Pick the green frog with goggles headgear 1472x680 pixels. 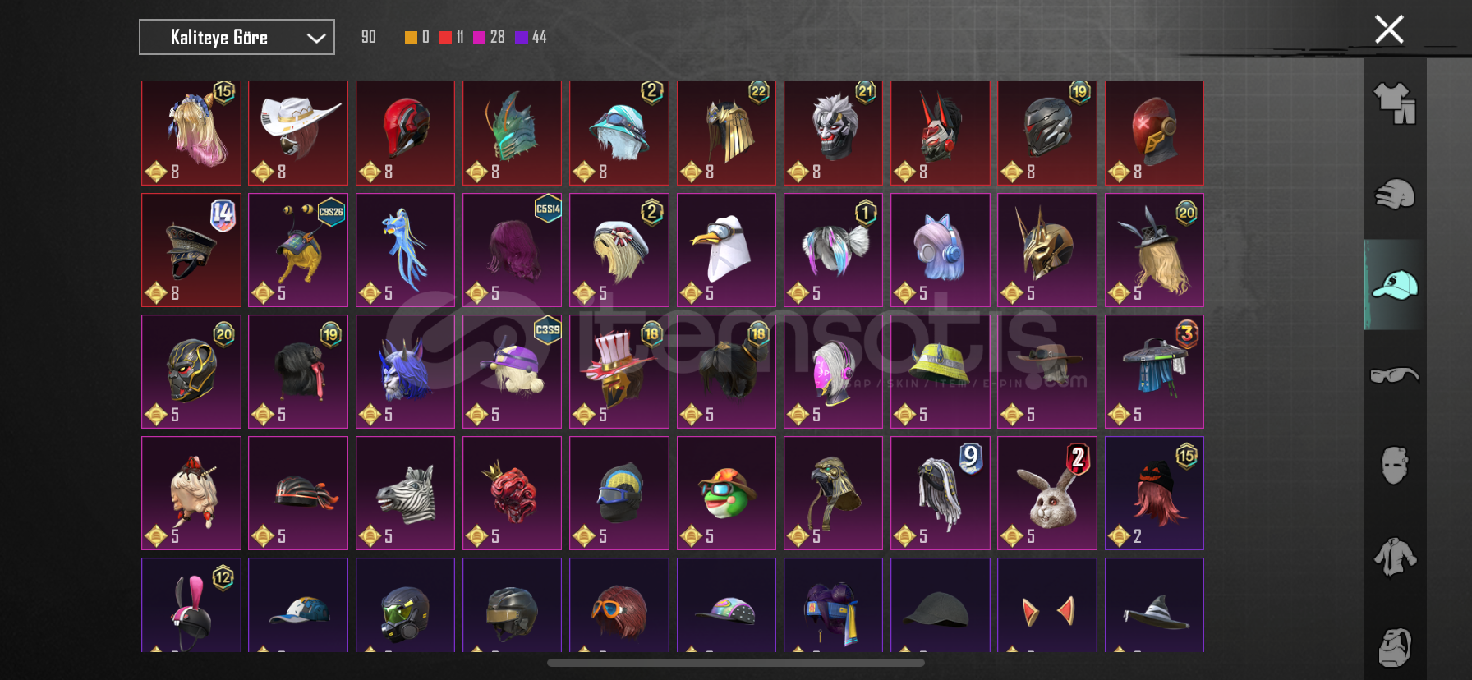click(x=726, y=493)
